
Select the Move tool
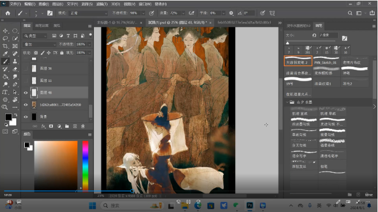click(5, 31)
